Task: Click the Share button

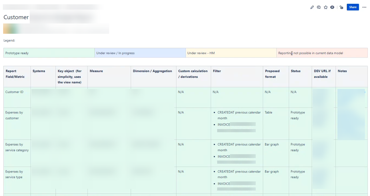Action: point(353,7)
